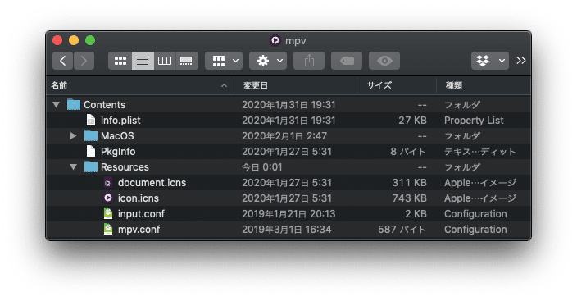Click the Resources folder icon
577x301 pixels.
coord(90,167)
